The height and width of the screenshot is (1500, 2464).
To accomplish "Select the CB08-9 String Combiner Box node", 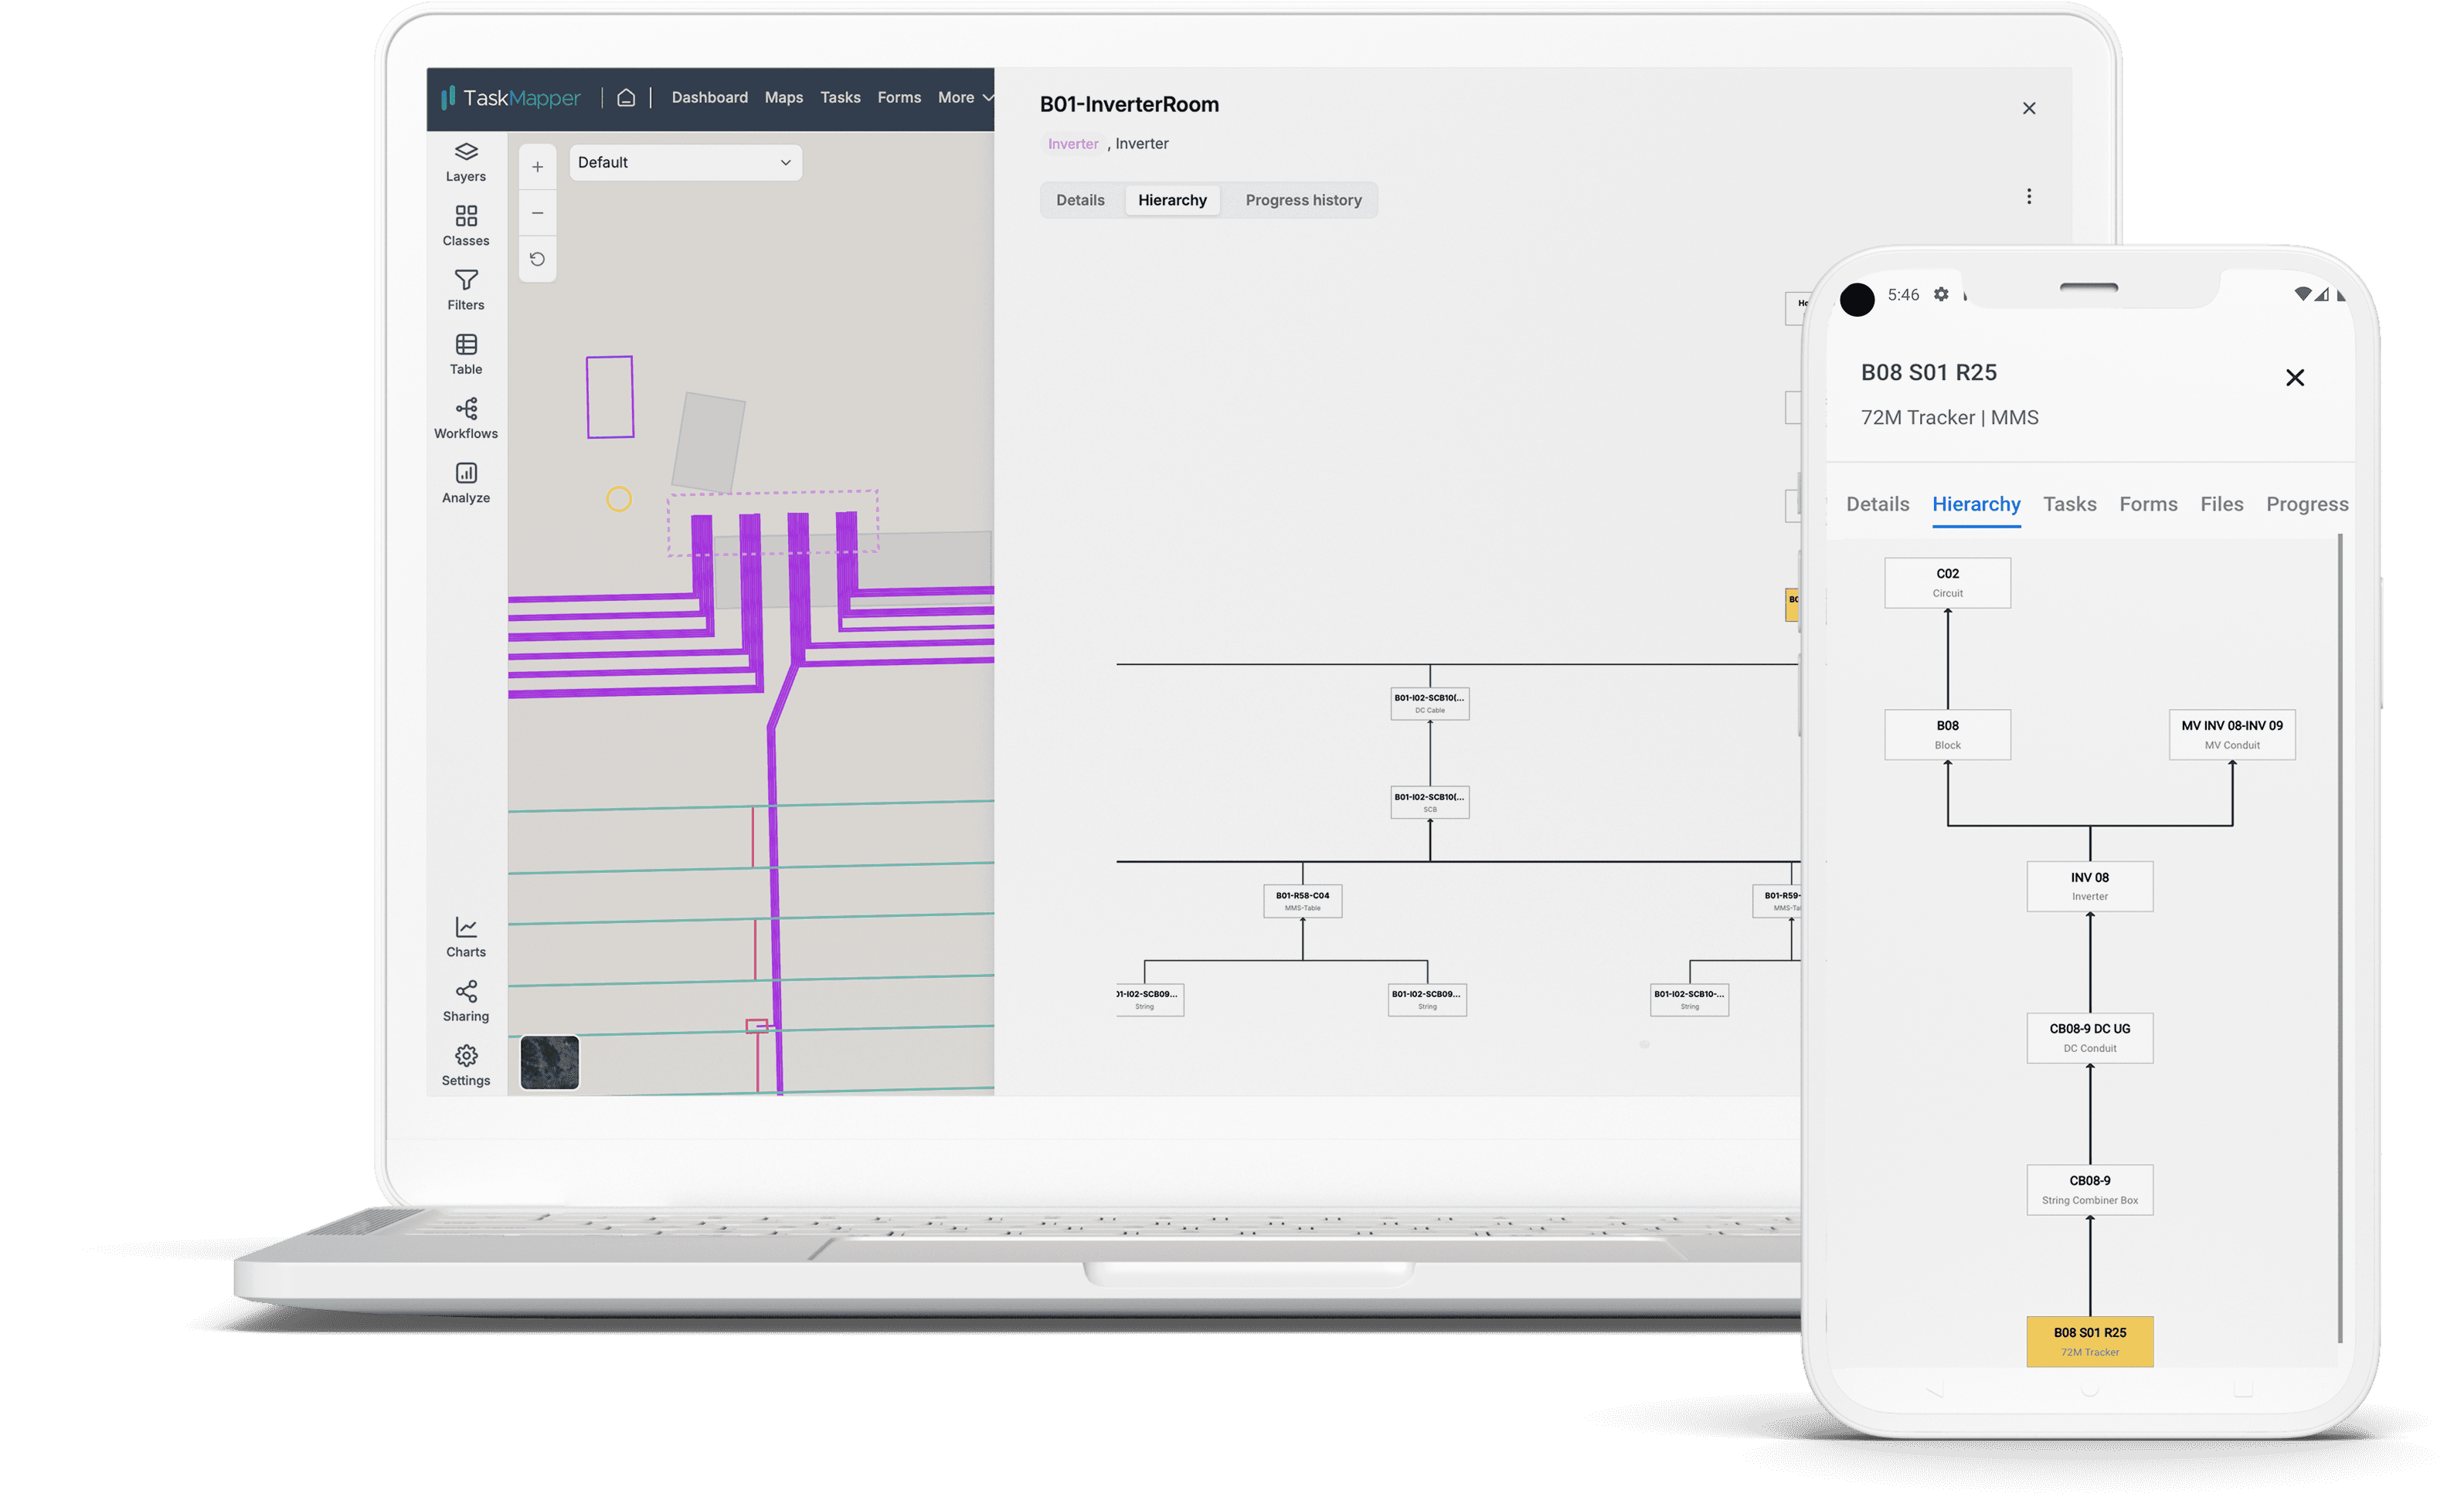I will coord(2090,1190).
